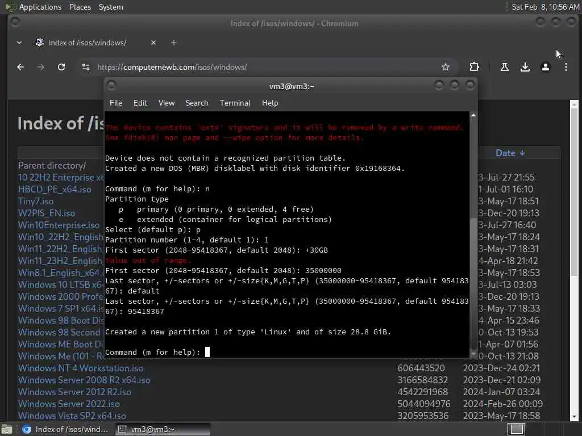Viewport: 582px width, 436px height.
Task: Click size value 5044094976
Action: pyautogui.click(x=423, y=404)
